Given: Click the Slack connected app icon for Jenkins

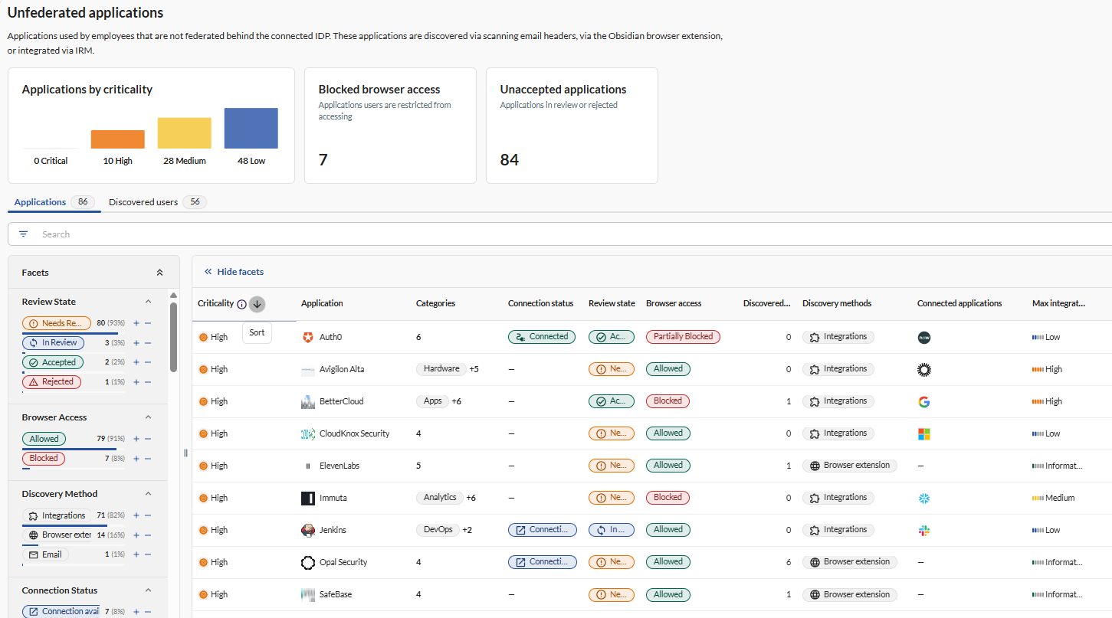Looking at the screenshot, I should coord(923,530).
